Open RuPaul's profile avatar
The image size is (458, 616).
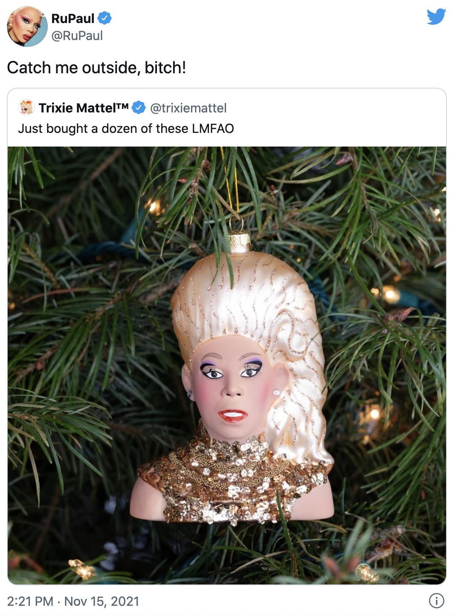[x=27, y=26]
